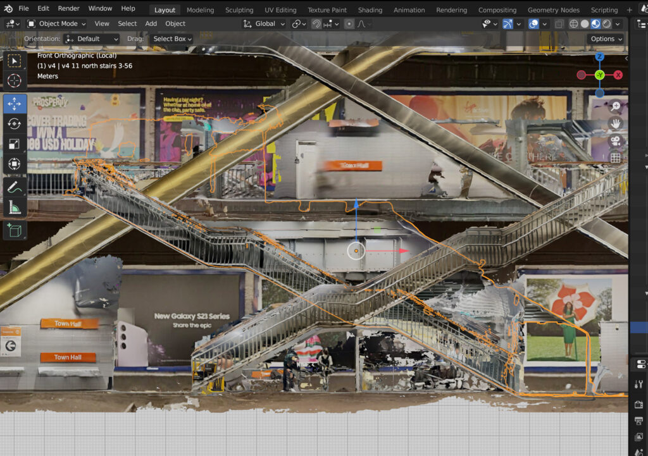Click the Z axis on navigation gizmo
The image size is (648, 456).
click(x=600, y=56)
